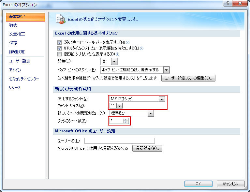Viewport: 250px width, 192px height.
Task: Click the キャンセル button
Action: [230, 184]
